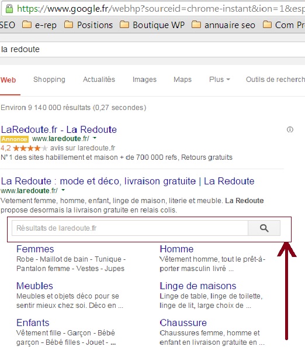Click the ad's green www.laredoute.fr/ URL

tap(61, 139)
